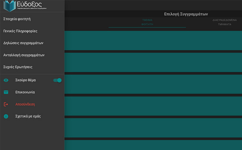This screenshot has width=242, height=150.
Task: Click the Σκούρο θέμα label
Action: tap(25, 80)
